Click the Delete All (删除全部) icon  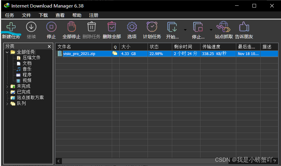[111, 26]
